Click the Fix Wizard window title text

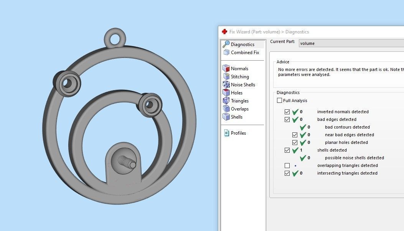click(x=269, y=32)
